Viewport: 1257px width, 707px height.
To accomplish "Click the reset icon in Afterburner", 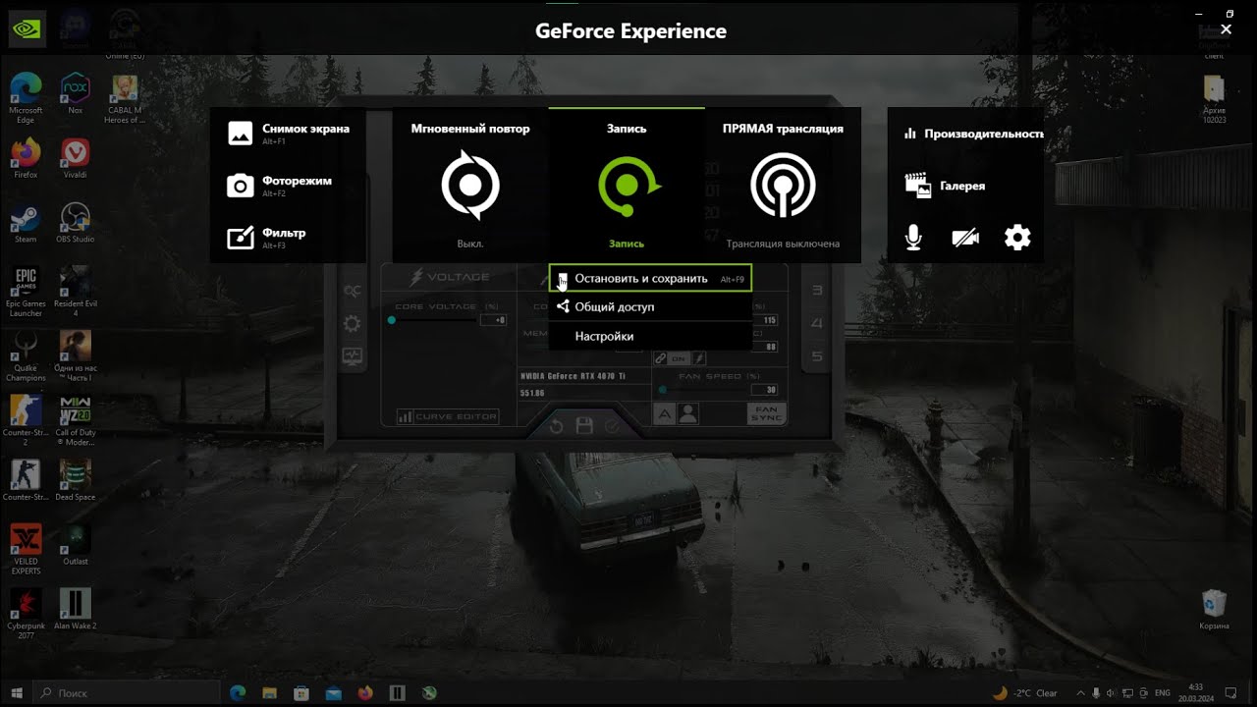I will (556, 426).
